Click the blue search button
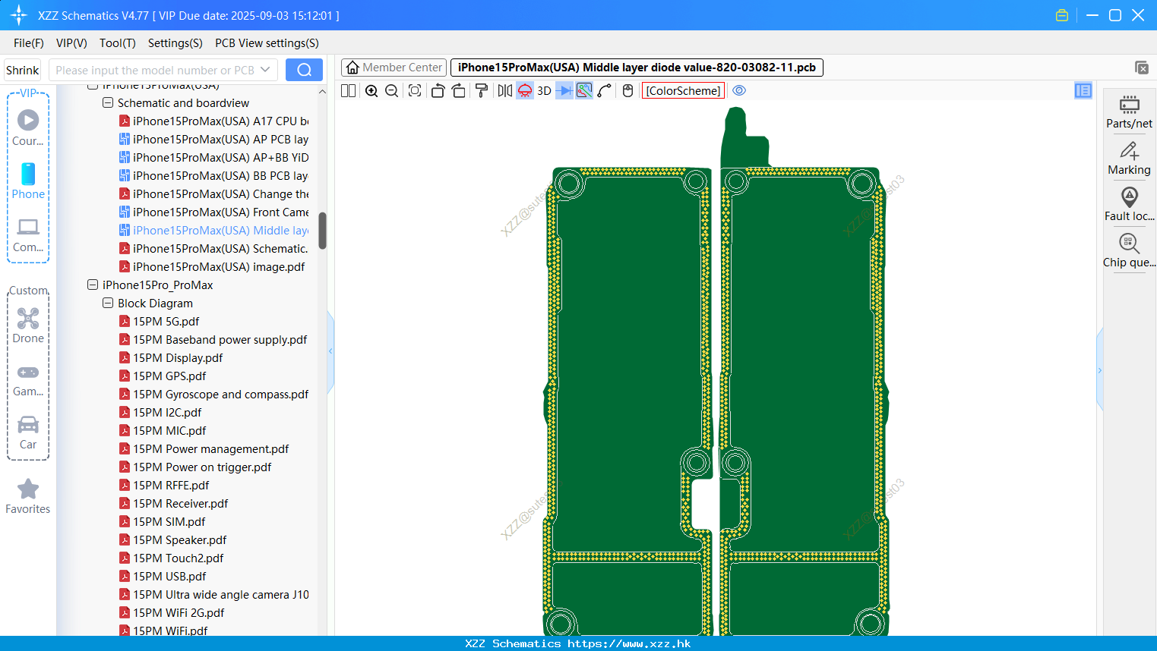The width and height of the screenshot is (1157, 651). 304,70
